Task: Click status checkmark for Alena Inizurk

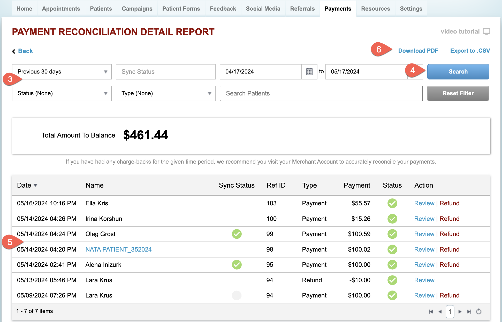Action: pyautogui.click(x=392, y=265)
